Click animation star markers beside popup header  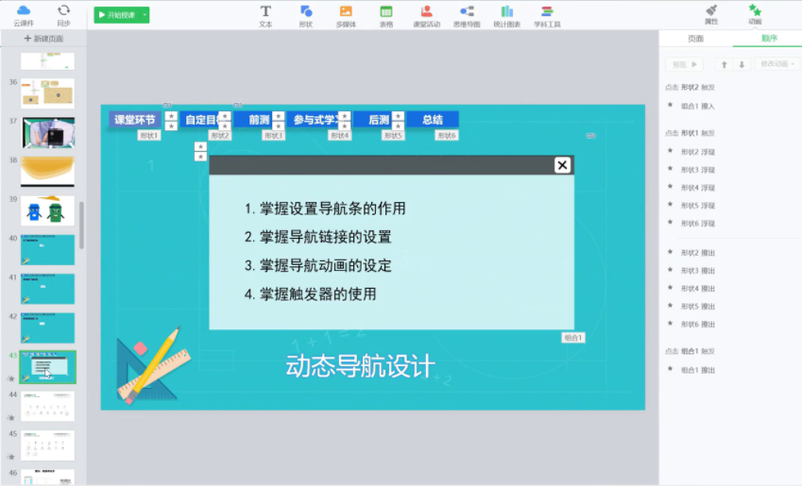click(x=200, y=151)
